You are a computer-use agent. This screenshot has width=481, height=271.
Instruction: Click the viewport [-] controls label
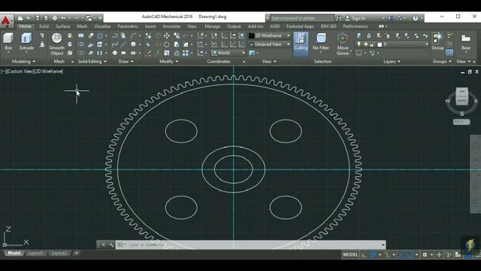3,72
